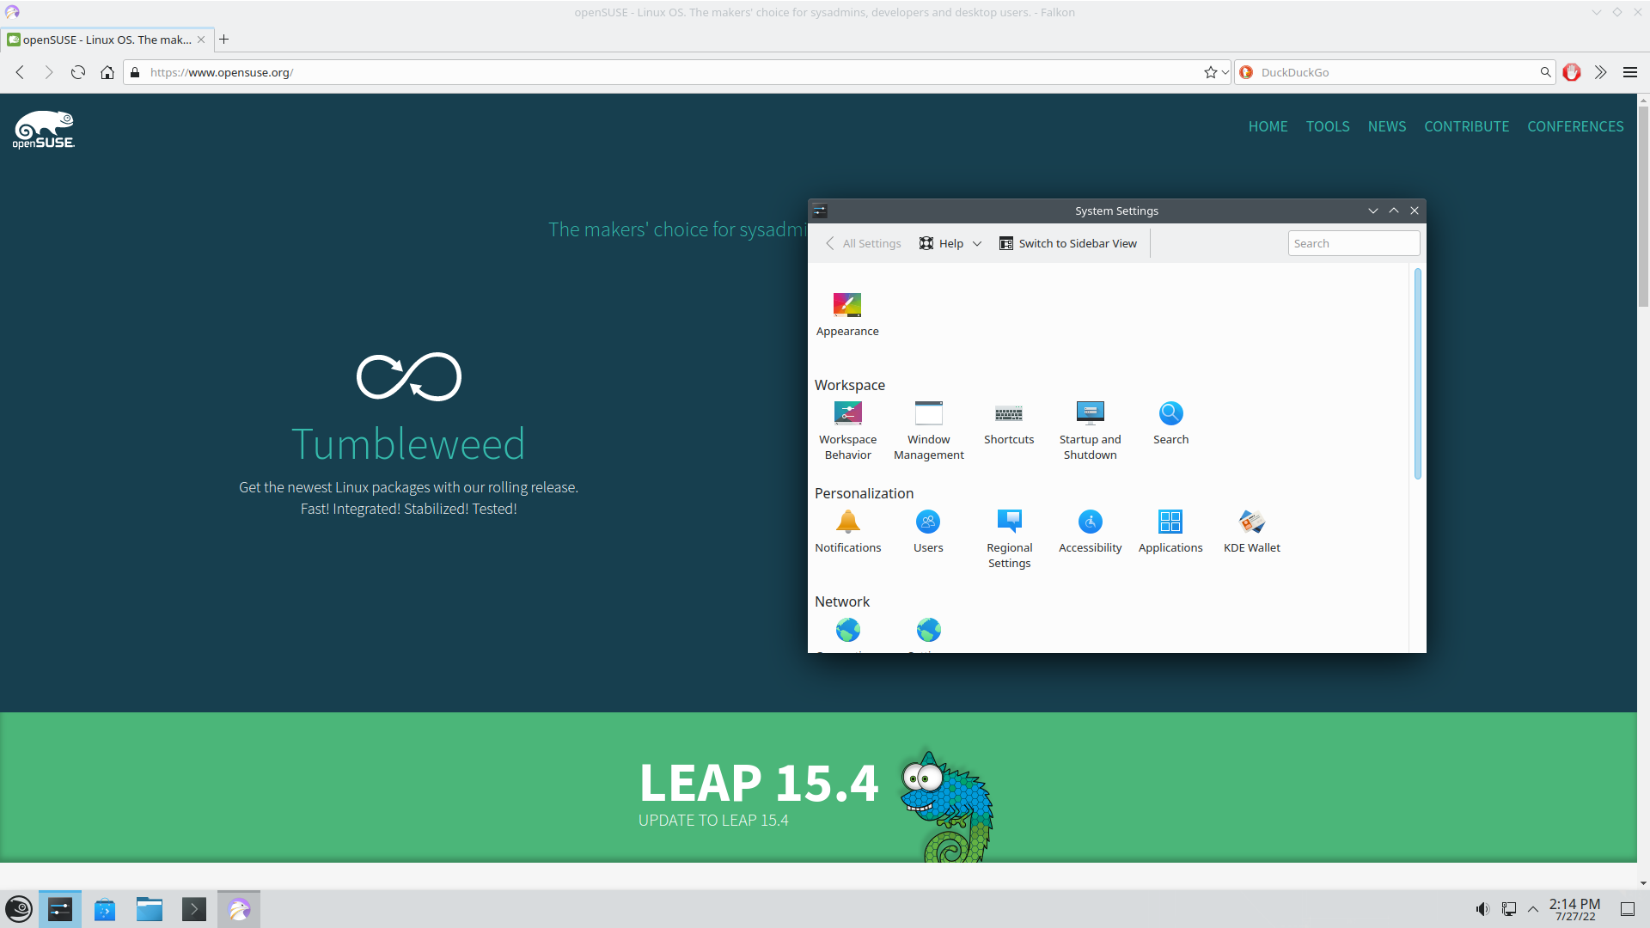
Task: Open Search settings in Workspace
Action: click(1170, 424)
